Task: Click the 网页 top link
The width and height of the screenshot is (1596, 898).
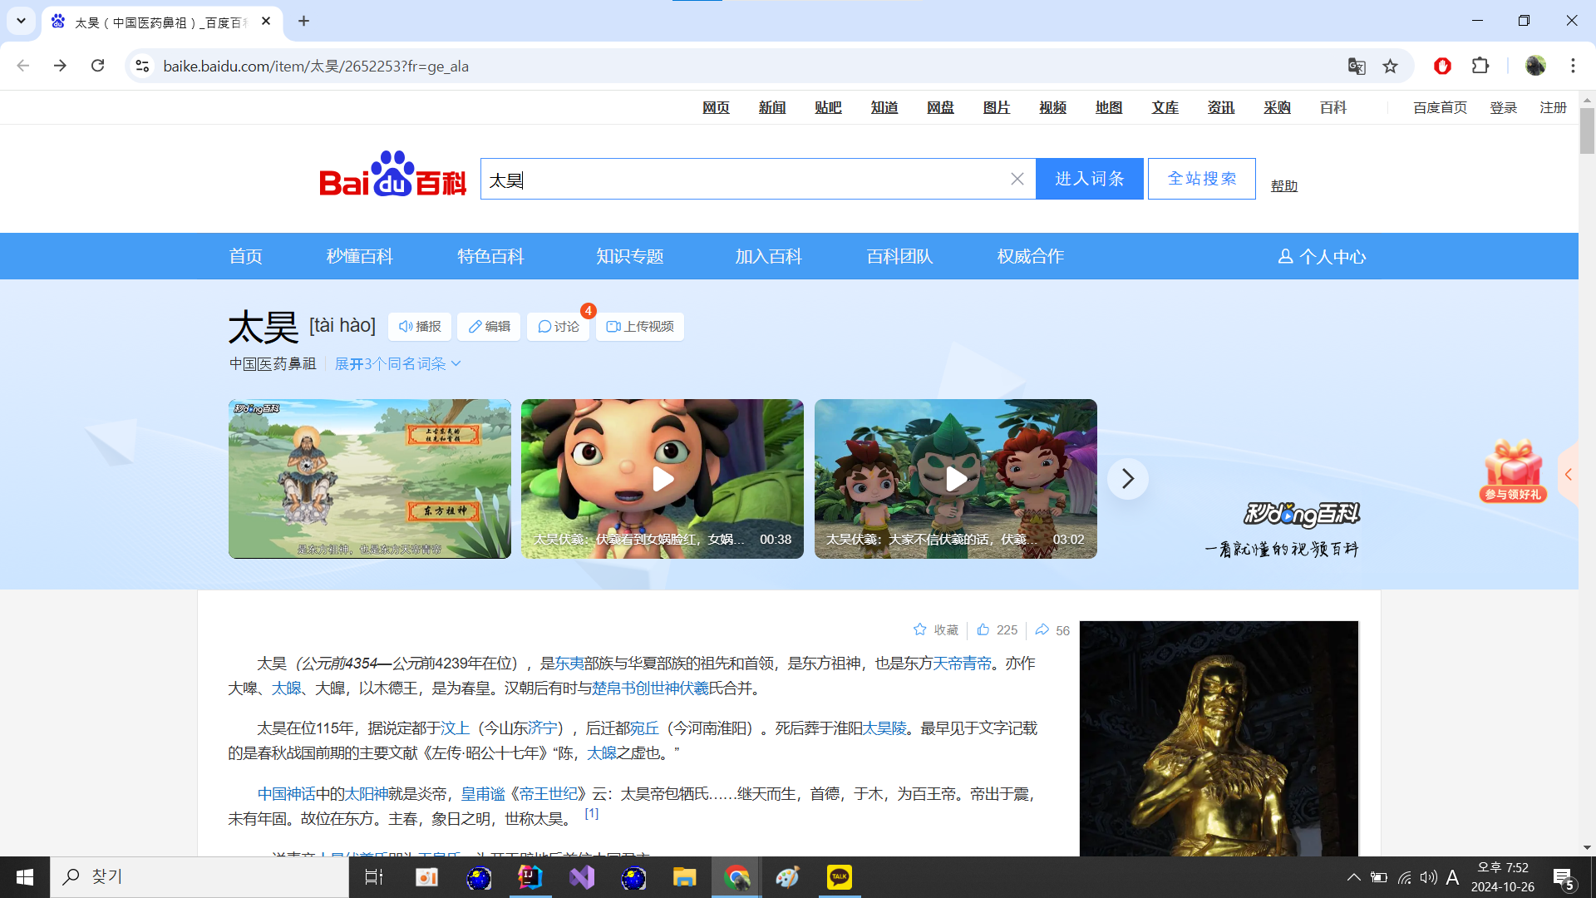Action: (716, 108)
